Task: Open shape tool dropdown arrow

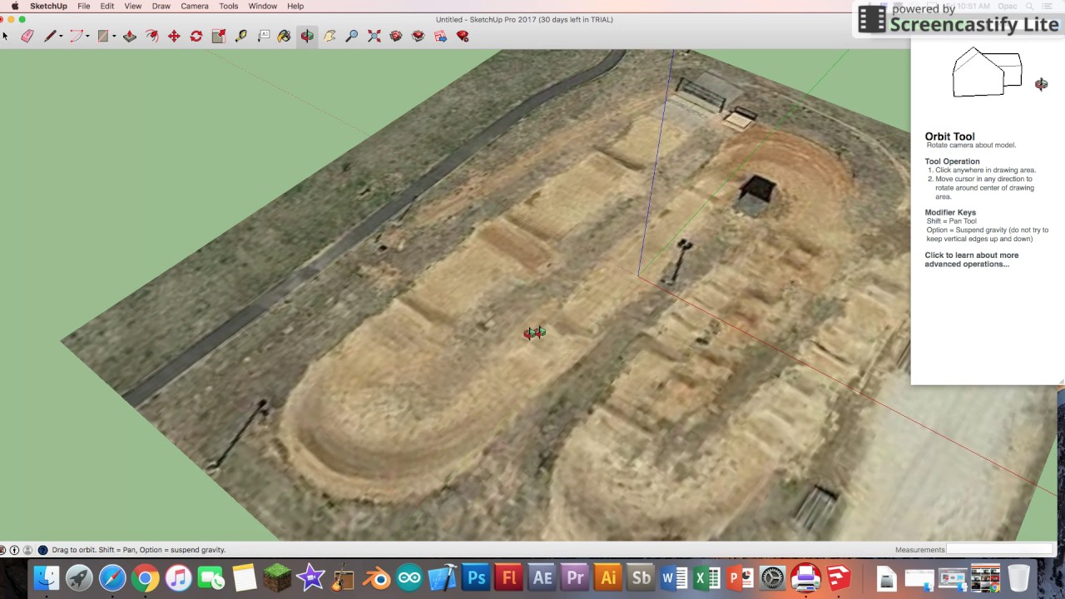Action: click(x=114, y=37)
